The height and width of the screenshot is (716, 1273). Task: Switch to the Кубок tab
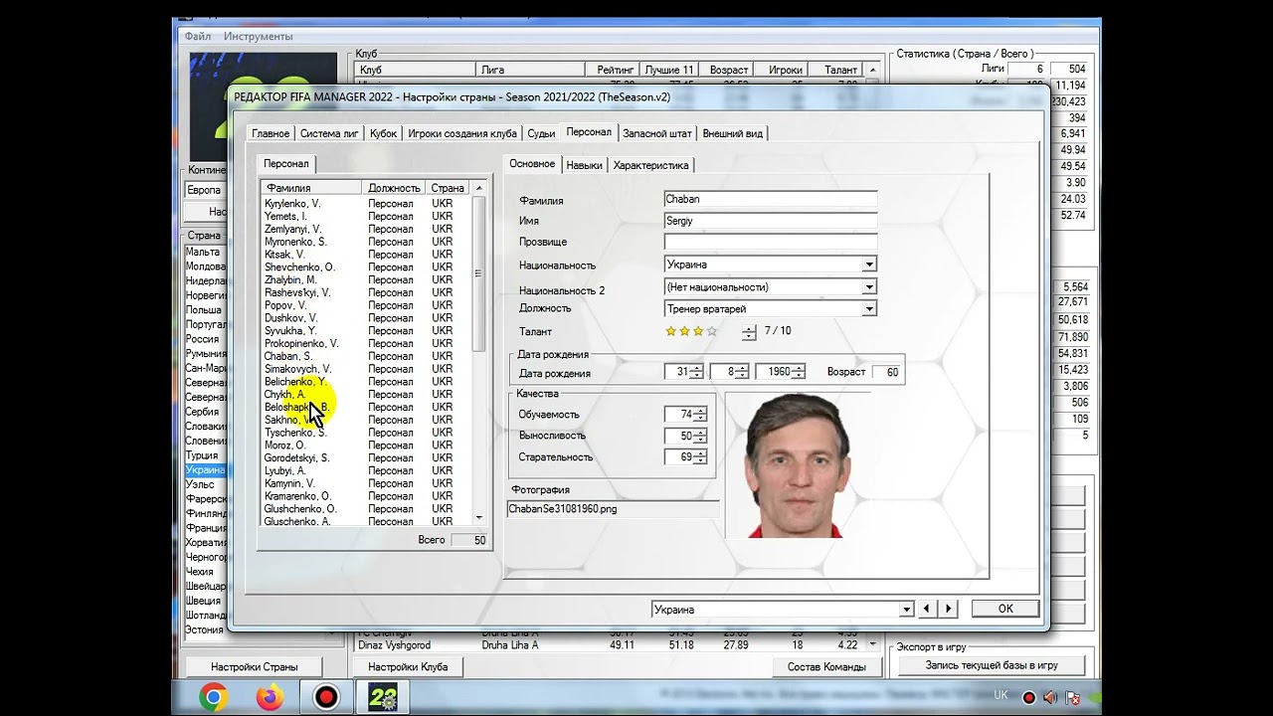tap(383, 133)
